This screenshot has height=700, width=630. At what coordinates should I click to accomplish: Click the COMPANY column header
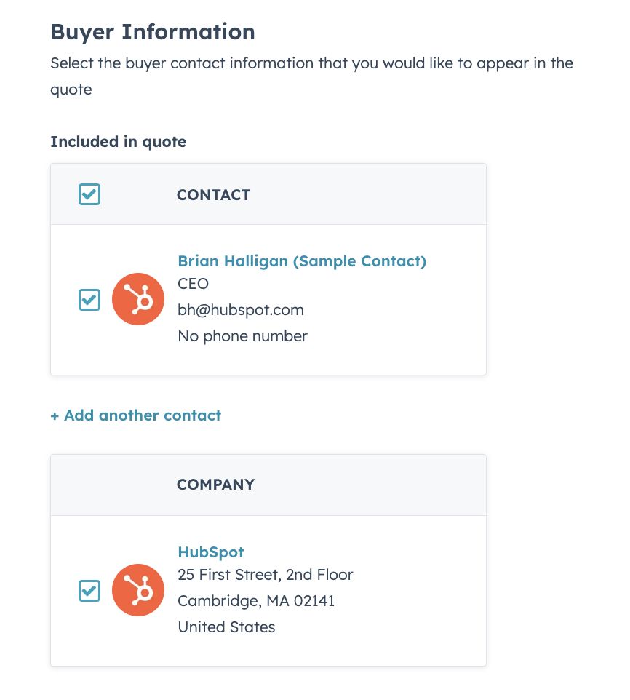pyautogui.click(x=215, y=485)
